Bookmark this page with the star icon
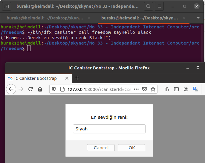 pyautogui.click(x=153, y=89)
